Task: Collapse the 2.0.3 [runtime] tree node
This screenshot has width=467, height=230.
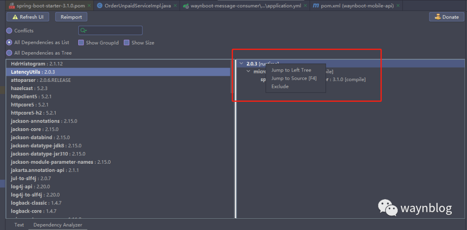Action: pyautogui.click(x=241, y=64)
